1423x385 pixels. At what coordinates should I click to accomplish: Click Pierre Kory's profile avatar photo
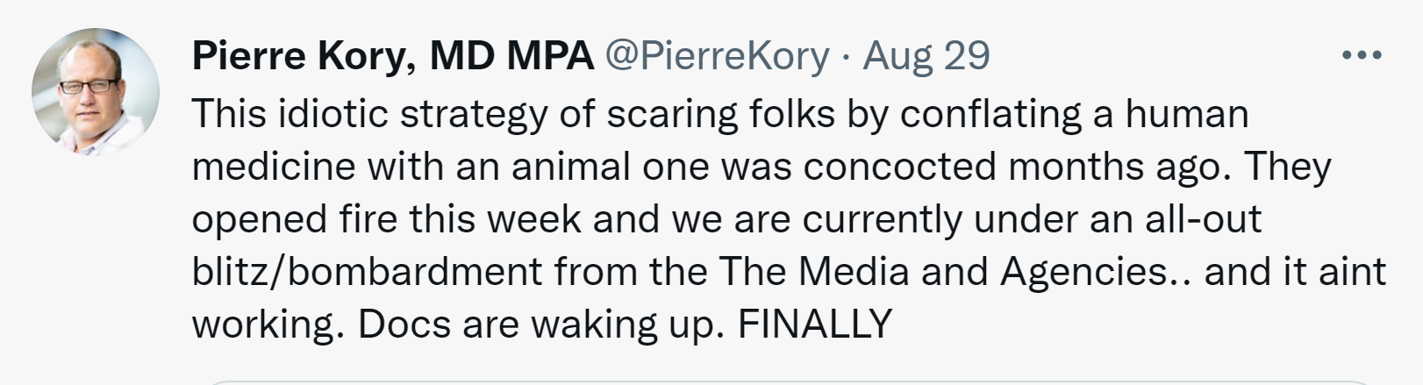(x=96, y=91)
